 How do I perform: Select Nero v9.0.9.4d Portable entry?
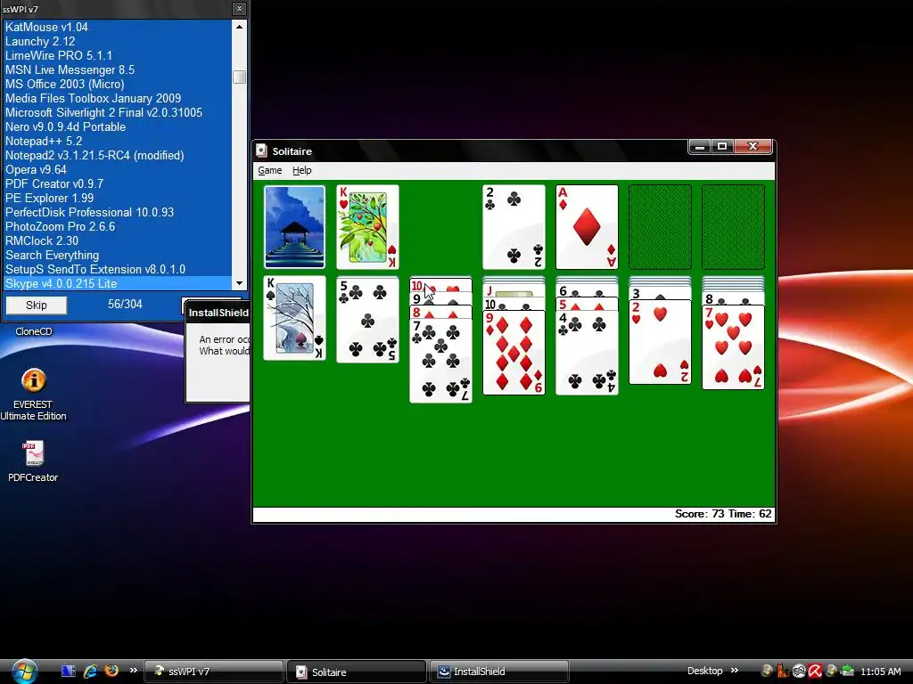(x=117, y=126)
